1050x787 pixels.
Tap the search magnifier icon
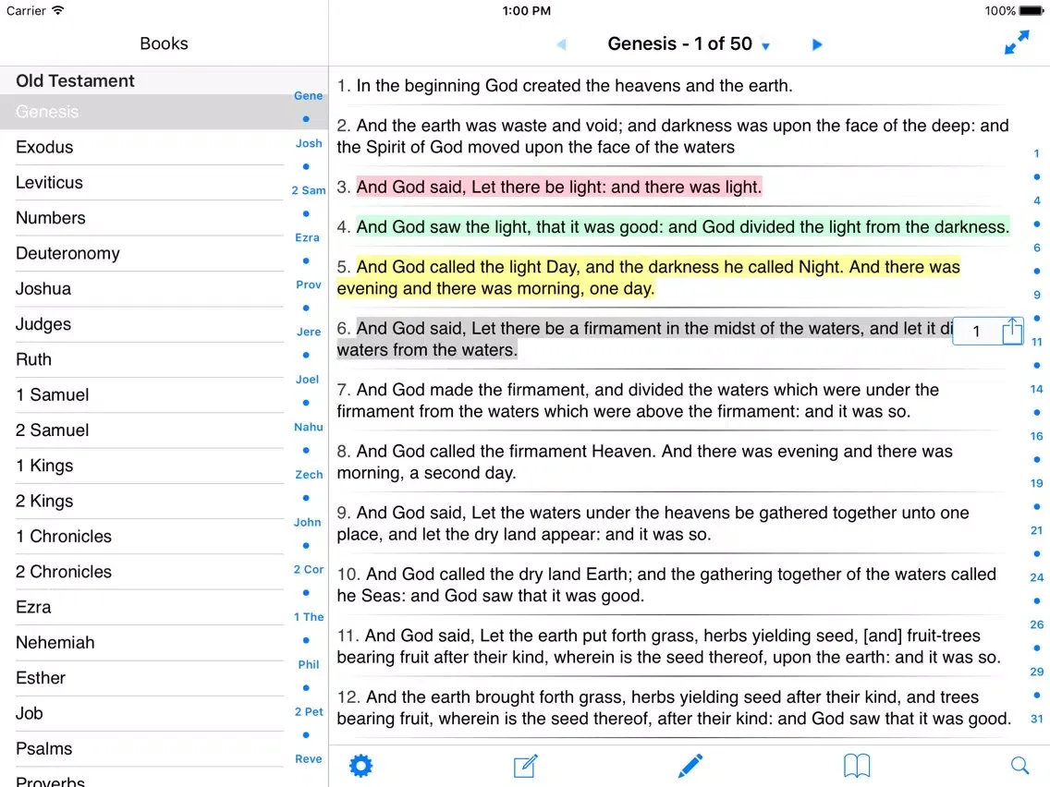tap(1019, 766)
